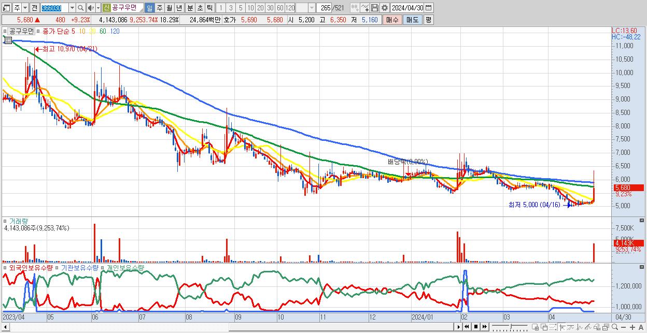Image resolution: width=647 pixels, height=333 pixels.
Task: Select the 월 monthly period button
Action: tap(169, 8)
